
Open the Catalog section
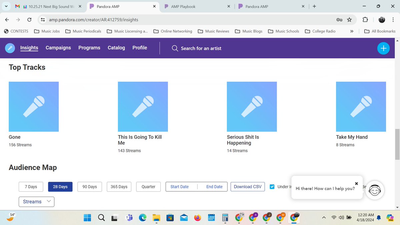(116, 48)
